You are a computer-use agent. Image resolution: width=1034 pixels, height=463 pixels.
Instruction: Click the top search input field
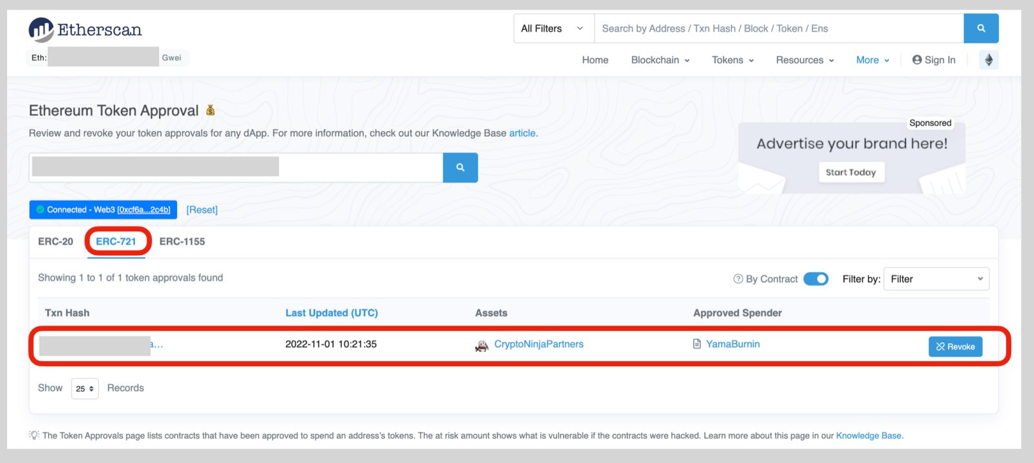click(779, 28)
